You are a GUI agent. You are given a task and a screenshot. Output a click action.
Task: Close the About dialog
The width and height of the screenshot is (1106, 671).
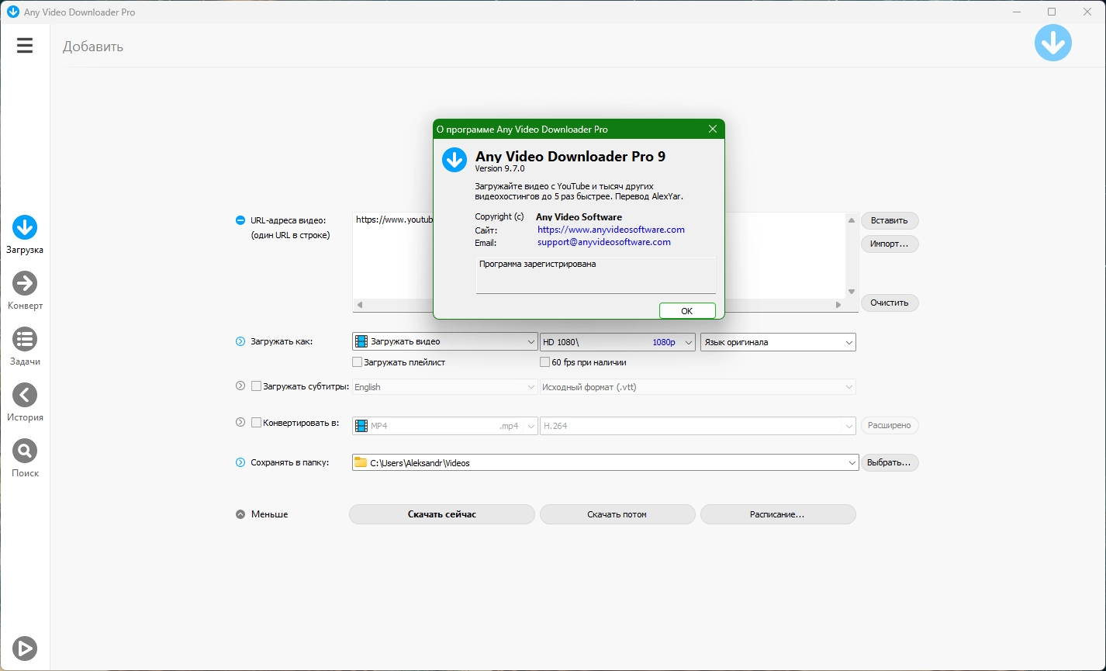point(713,130)
